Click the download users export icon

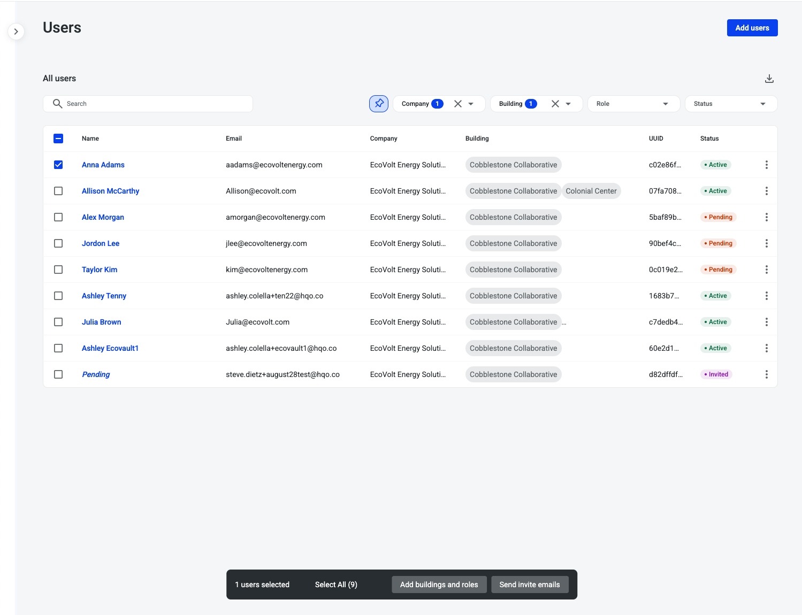[769, 79]
